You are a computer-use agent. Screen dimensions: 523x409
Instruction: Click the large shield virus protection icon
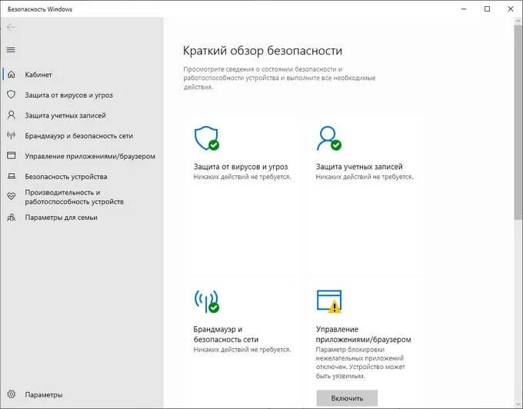pos(207,138)
